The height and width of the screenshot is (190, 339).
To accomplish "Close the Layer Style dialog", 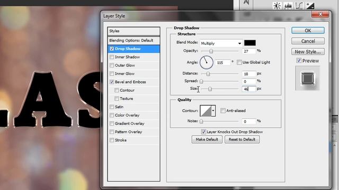I will pyautogui.click(x=320, y=14).
